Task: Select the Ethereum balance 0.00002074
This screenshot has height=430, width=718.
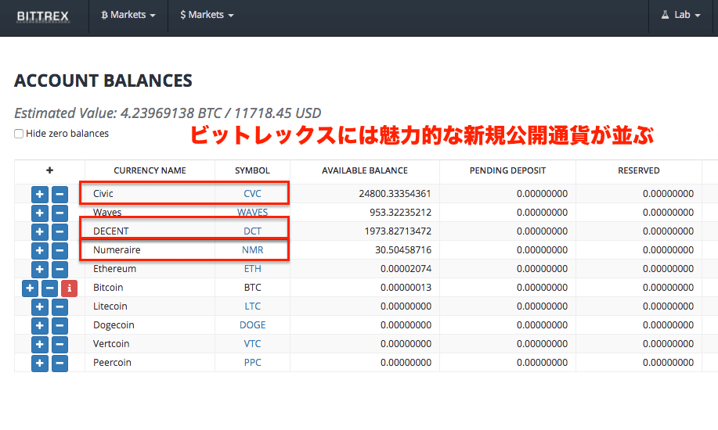Action: 406,268
